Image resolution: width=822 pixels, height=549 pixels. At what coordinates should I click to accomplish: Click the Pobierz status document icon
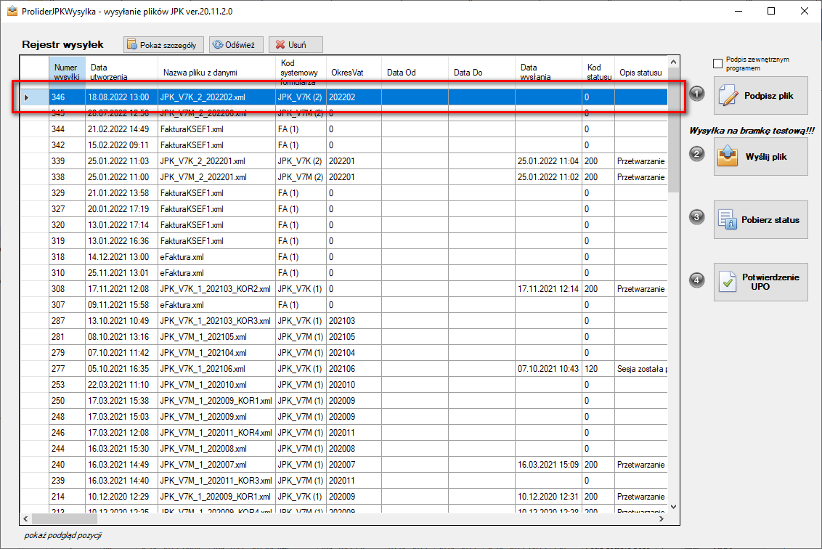(x=728, y=219)
